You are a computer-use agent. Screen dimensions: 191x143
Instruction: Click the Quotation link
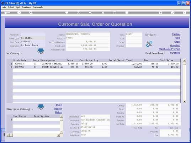(175, 46)
